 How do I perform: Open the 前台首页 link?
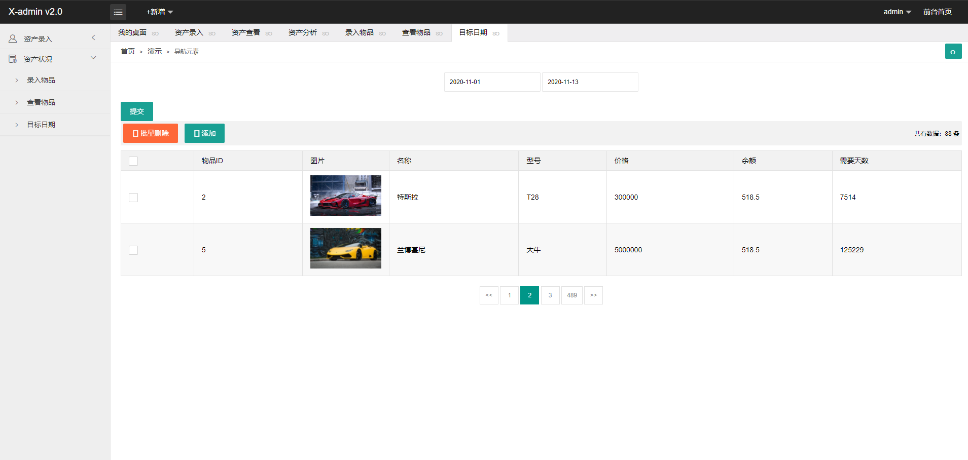pos(937,12)
